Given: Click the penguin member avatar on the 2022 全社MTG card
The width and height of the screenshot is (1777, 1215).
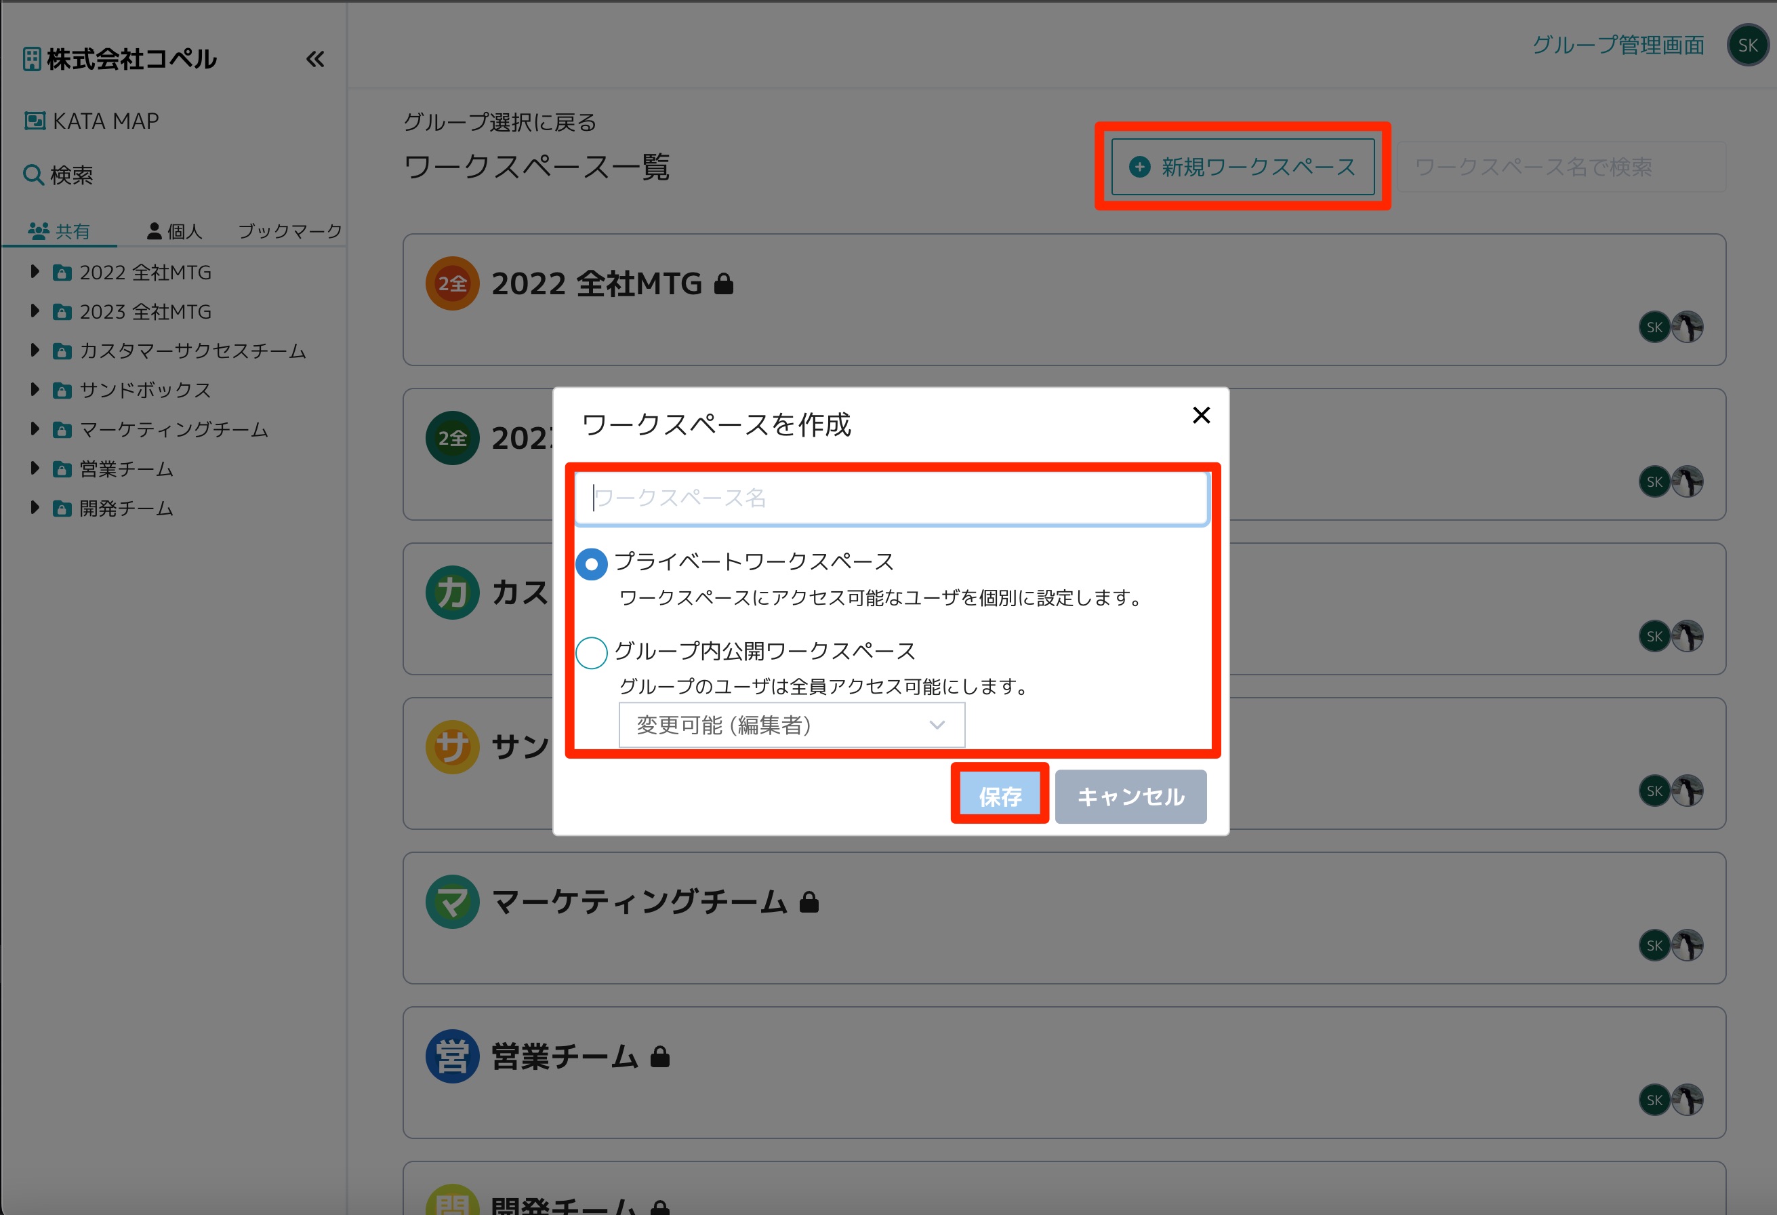Looking at the screenshot, I should coord(1687,327).
